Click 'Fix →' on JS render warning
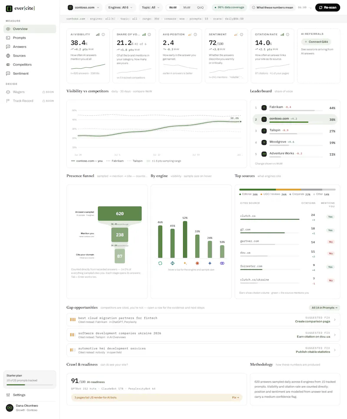 tap(236, 398)
